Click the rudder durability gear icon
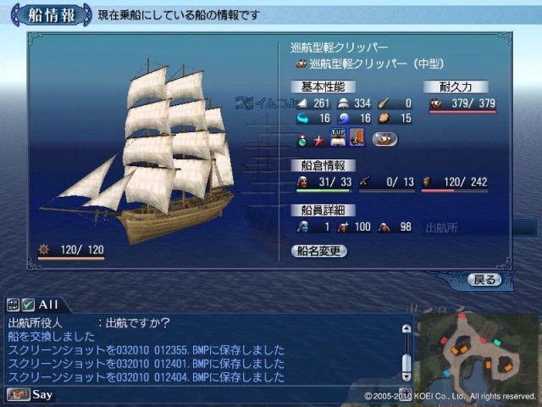The image size is (542, 407). coord(44,249)
